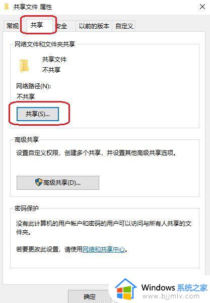Close the 共享文件 属性 dialog
Image resolution: width=210 pixels, height=303 pixels.
[202, 7]
